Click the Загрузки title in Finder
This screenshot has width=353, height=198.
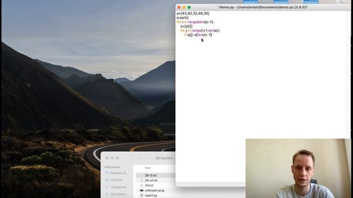pyautogui.click(x=164, y=158)
